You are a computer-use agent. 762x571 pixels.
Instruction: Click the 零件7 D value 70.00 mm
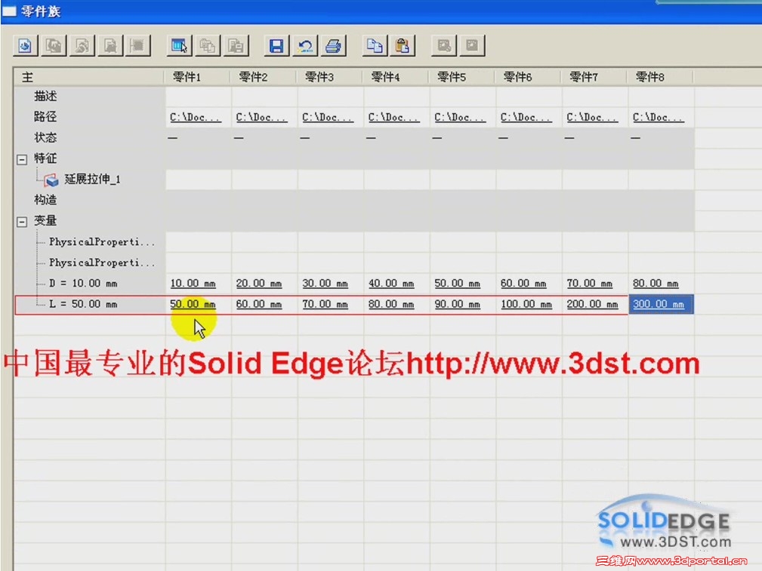coord(590,284)
